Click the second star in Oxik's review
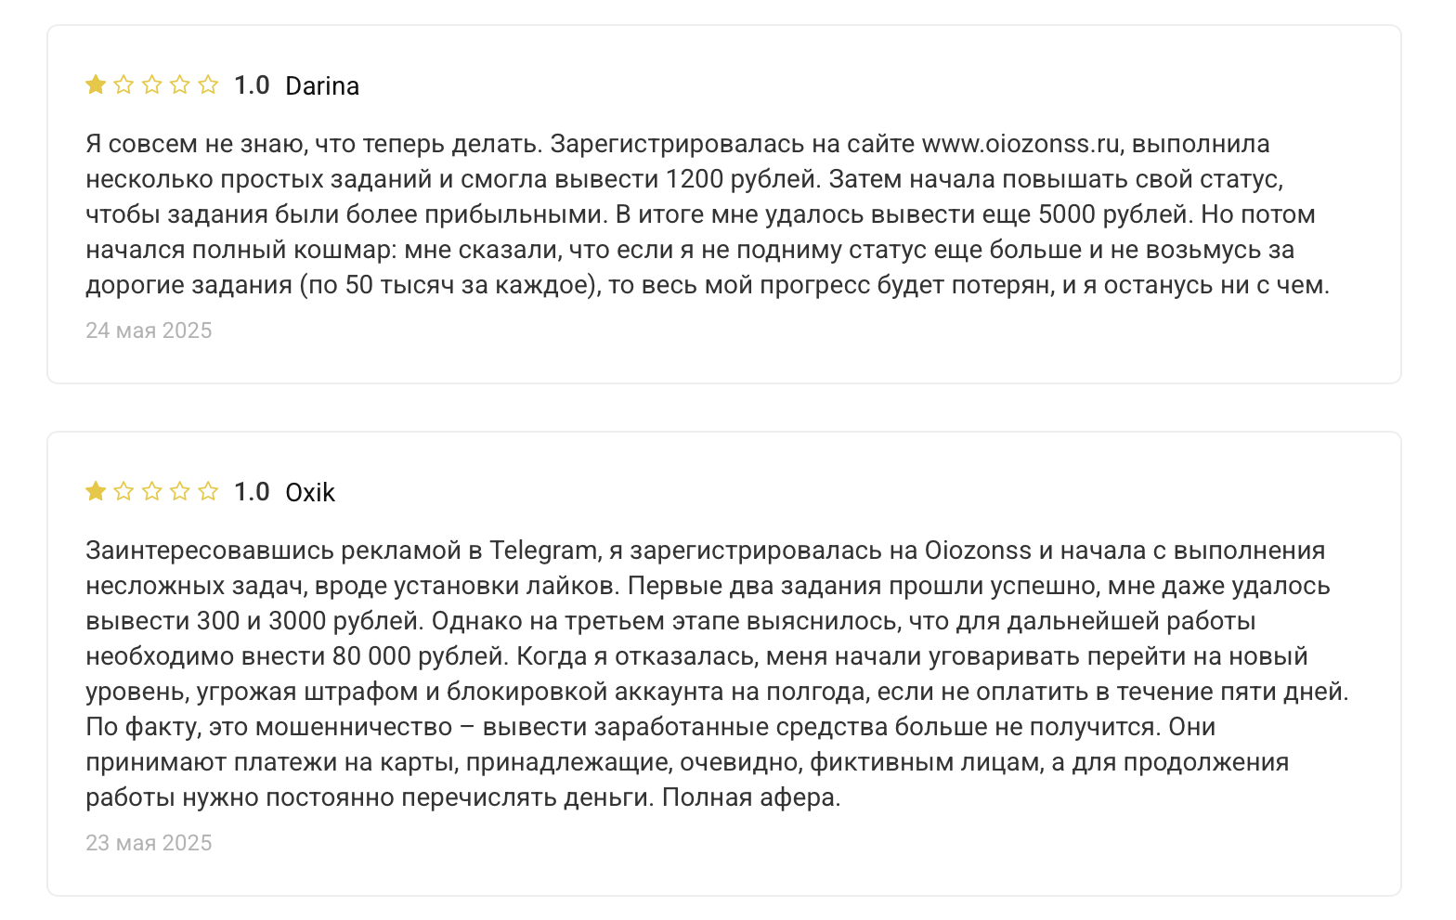1456x920 pixels. (x=123, y=491)
